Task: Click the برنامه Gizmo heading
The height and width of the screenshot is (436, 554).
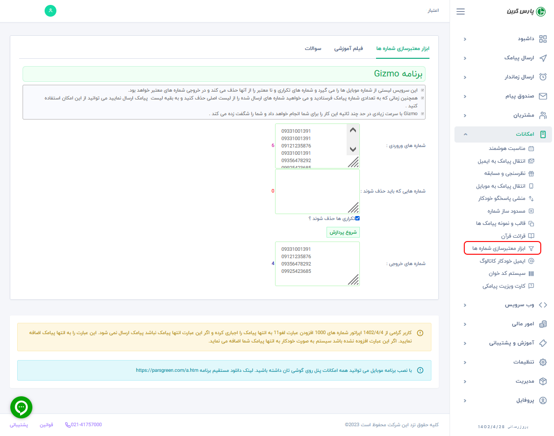Action: (x=398, y=74)
